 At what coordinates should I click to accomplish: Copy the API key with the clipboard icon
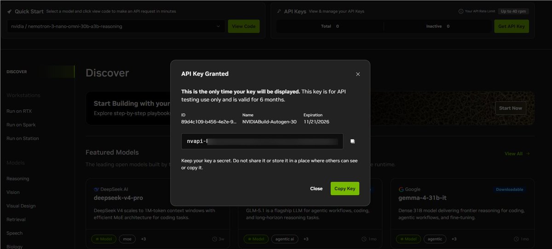352,141
